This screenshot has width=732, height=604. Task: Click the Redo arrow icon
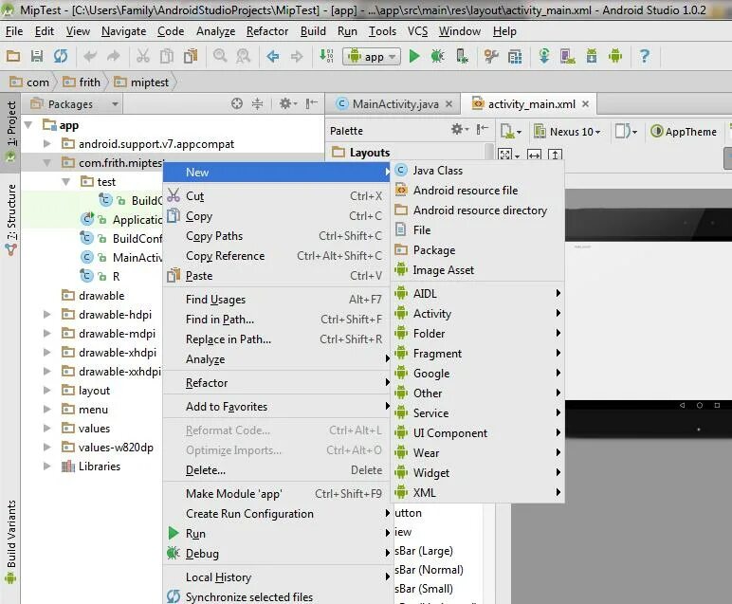point(114,57)
